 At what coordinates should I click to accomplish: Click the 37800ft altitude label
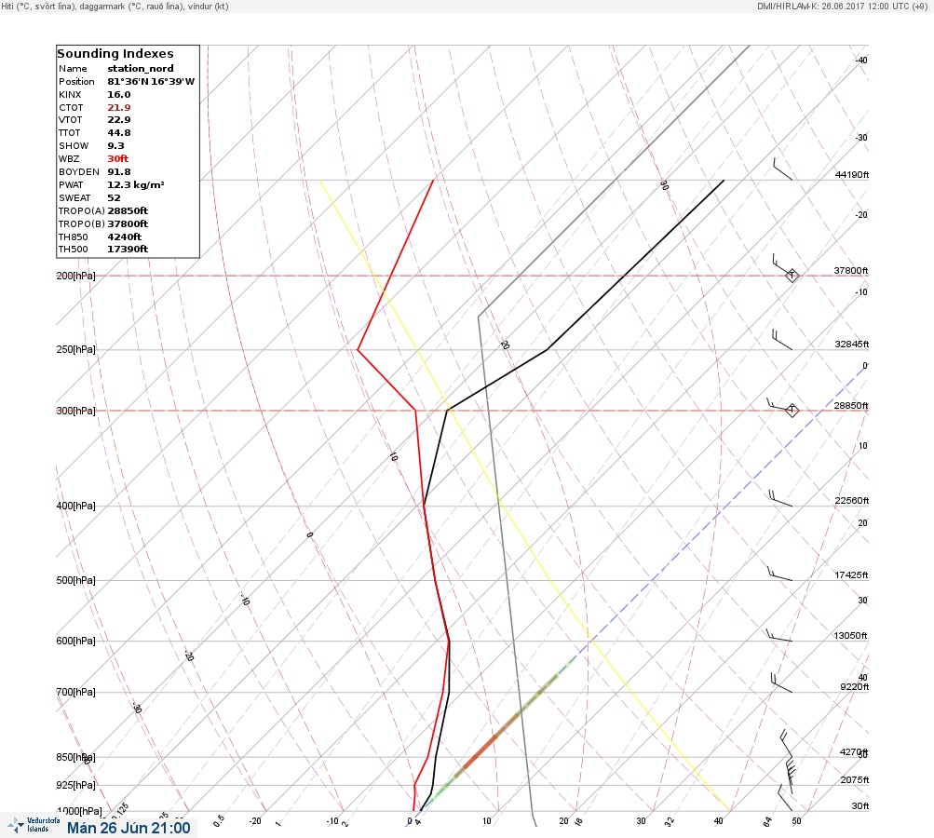click(x=851, y=270)
